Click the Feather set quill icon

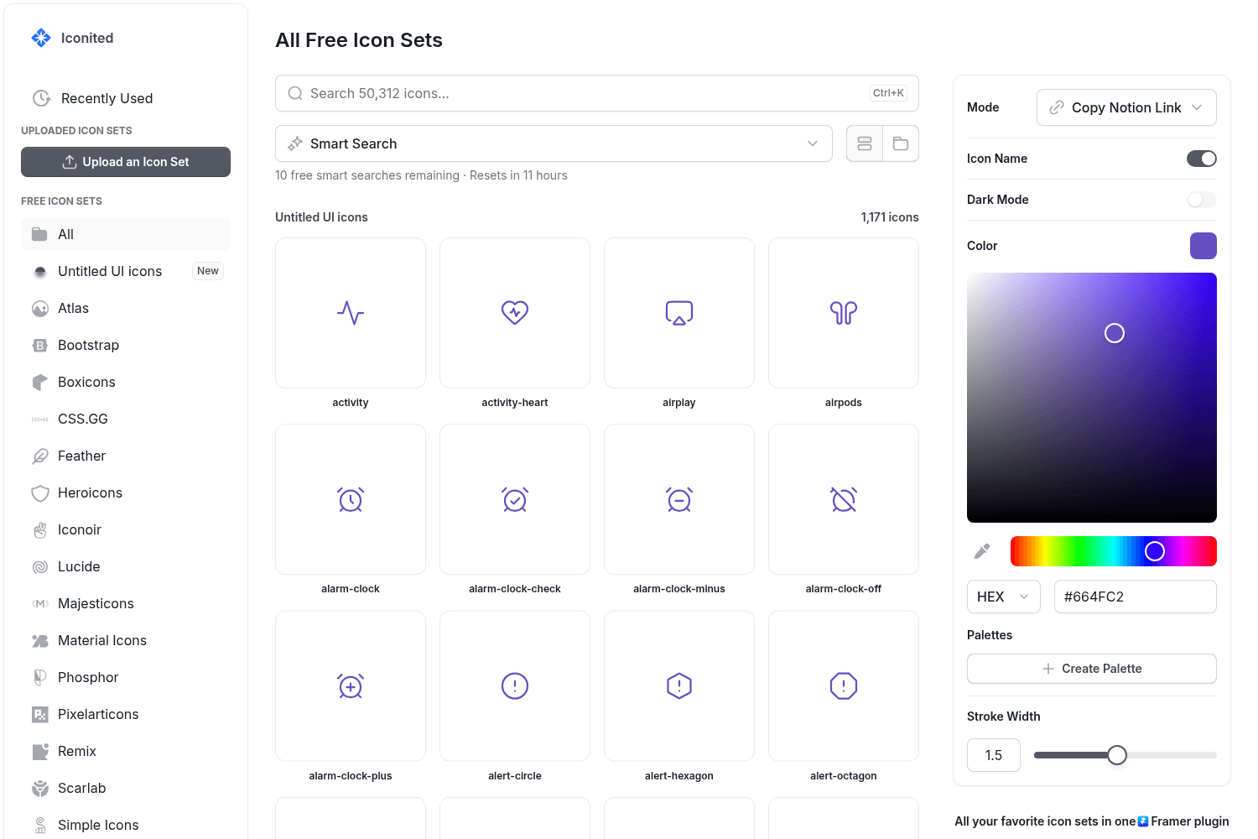pos(40,456)
